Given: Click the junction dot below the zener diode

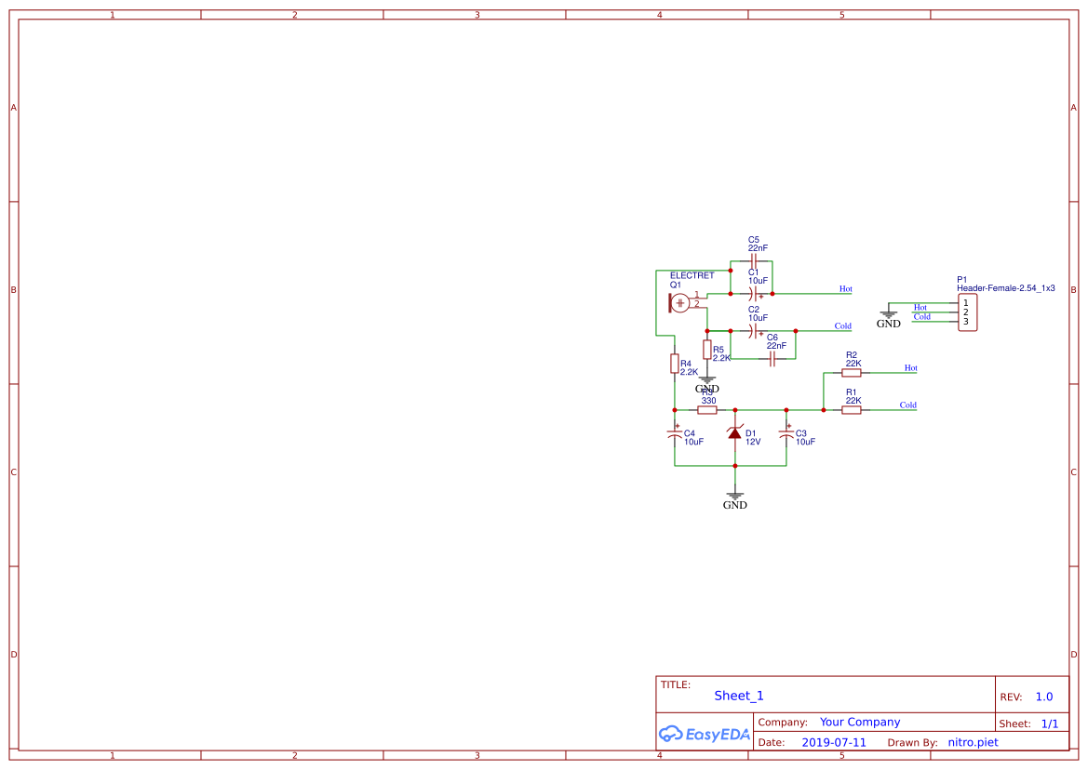Looking at the screenshot, I should (x=735, y=466).
